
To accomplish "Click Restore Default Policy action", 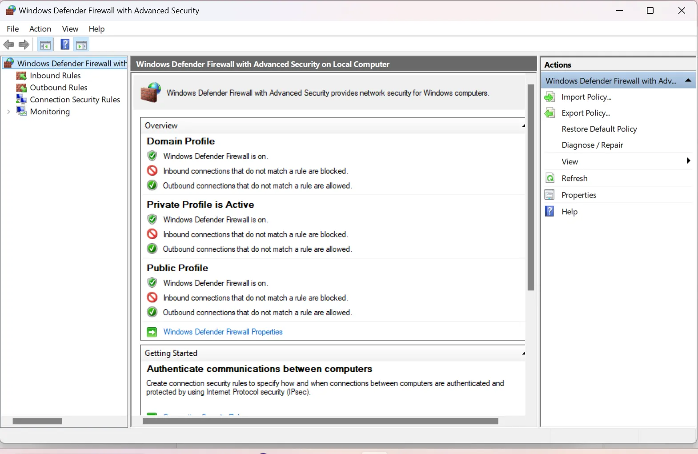I will (x=599, y=129).
